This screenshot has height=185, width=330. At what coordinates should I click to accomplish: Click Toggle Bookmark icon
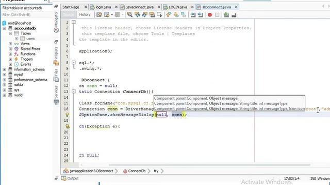point(184,15)
